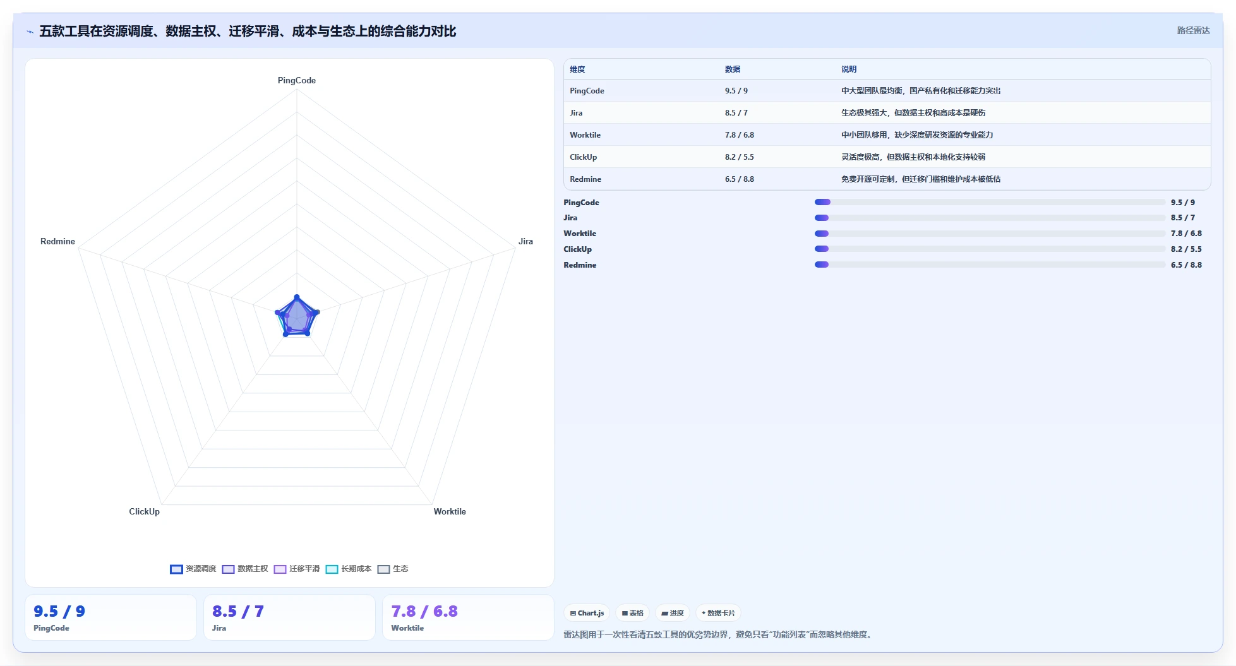Viewport: 1236px width, 666px height.
Task: Click the small icon before the page title
Action: pos(30,32)
